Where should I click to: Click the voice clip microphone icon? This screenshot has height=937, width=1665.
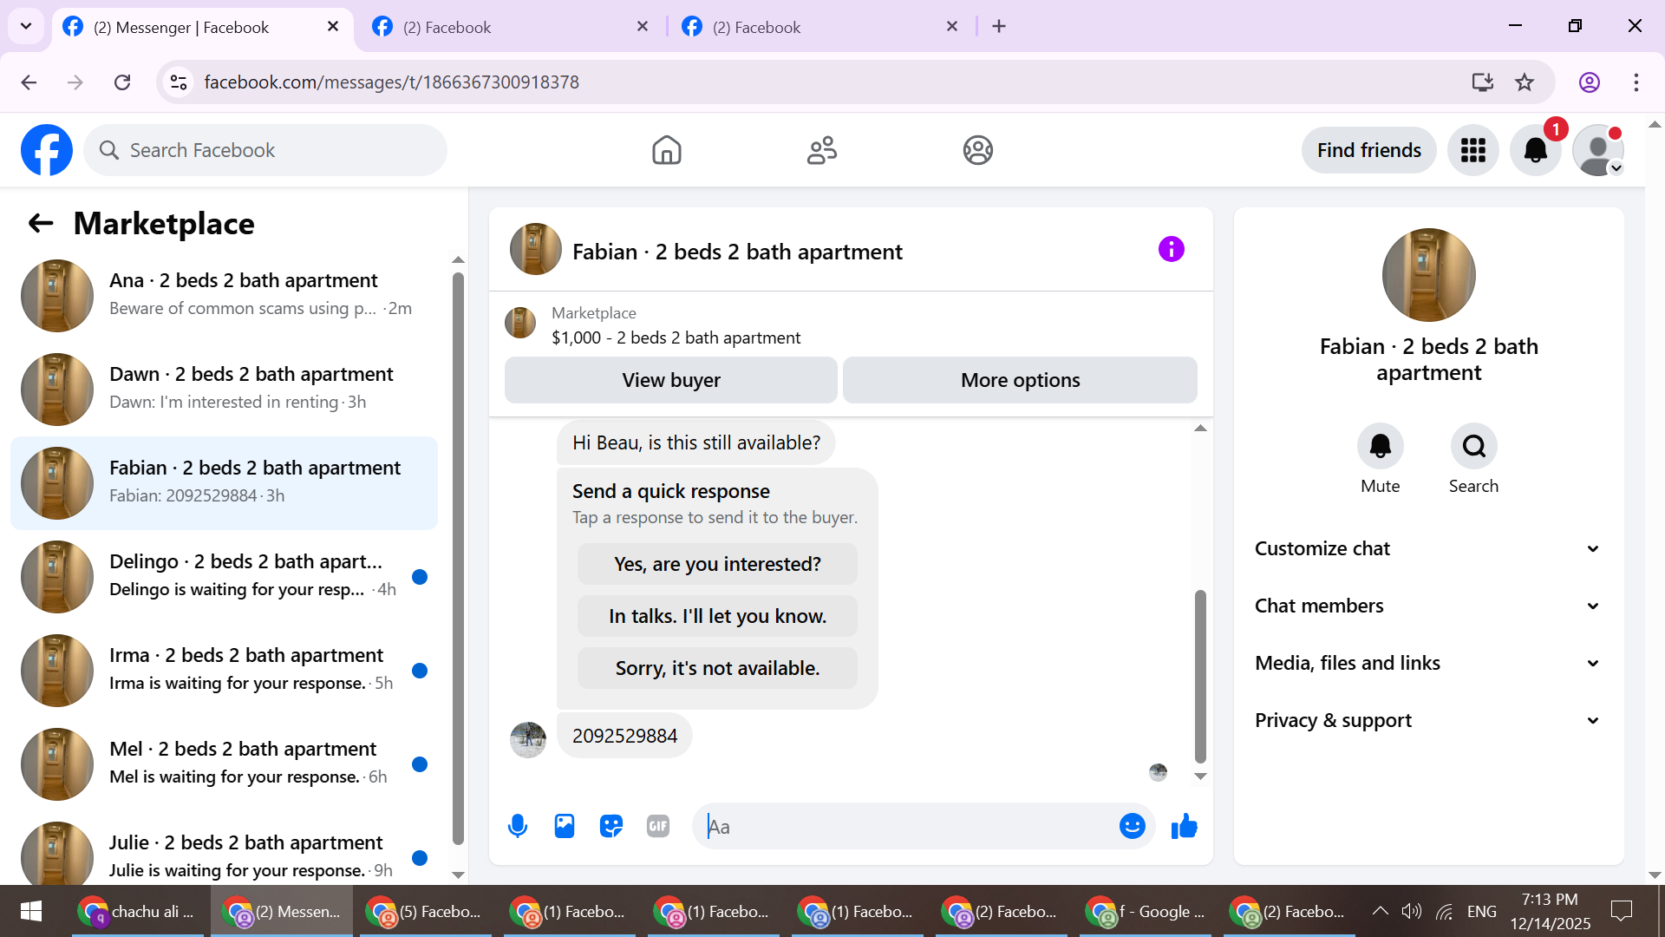click(518, 826)
